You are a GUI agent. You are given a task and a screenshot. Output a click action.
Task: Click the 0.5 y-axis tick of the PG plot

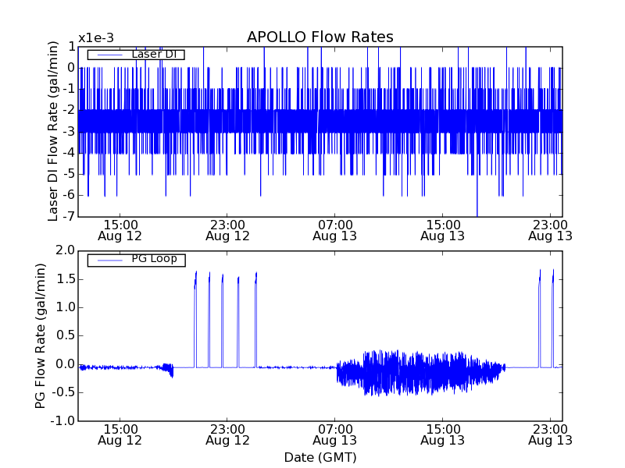(x=65, y=335)
